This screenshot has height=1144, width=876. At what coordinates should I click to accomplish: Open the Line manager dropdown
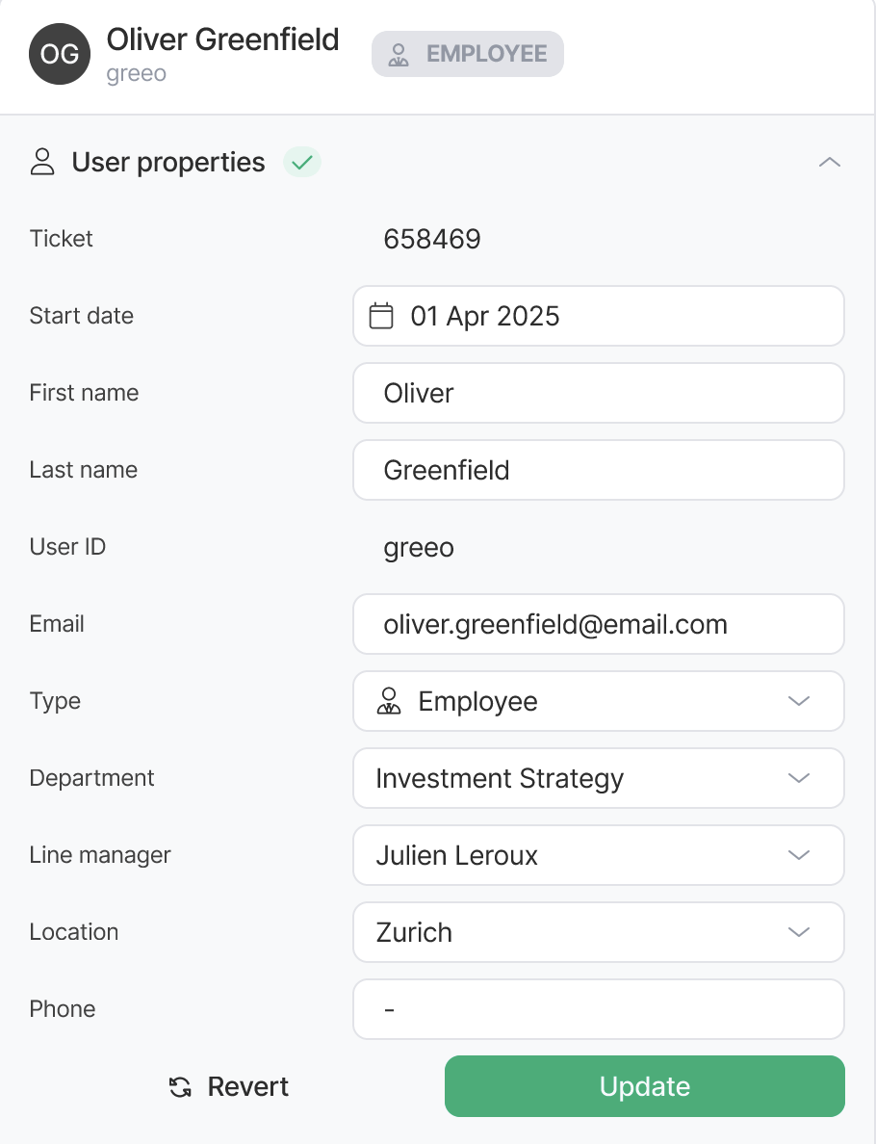[798, 855]
